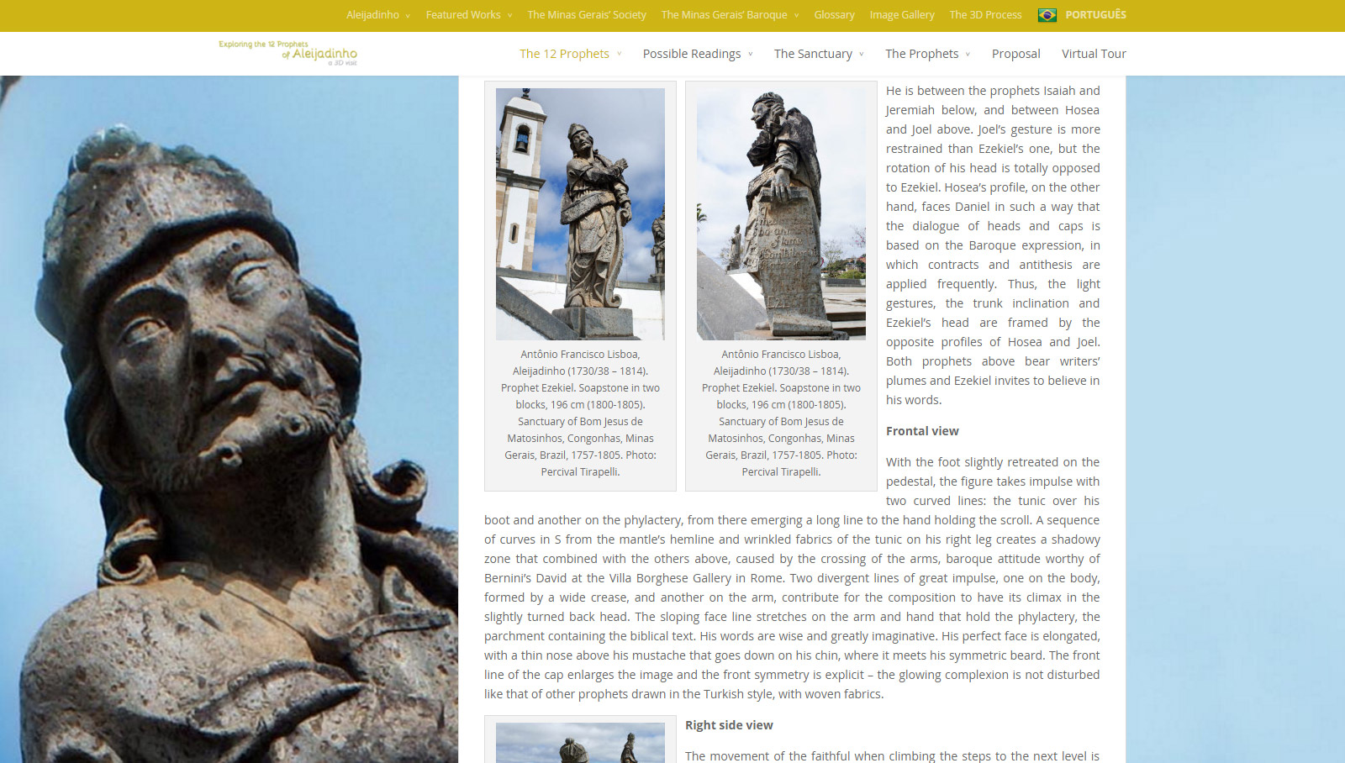Expand Possible Readings submenu chevron
1345x763 pixels.
(751, 55)
